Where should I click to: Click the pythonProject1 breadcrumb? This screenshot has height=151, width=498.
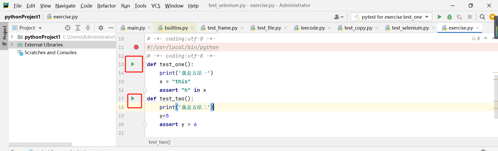[23, 17]
